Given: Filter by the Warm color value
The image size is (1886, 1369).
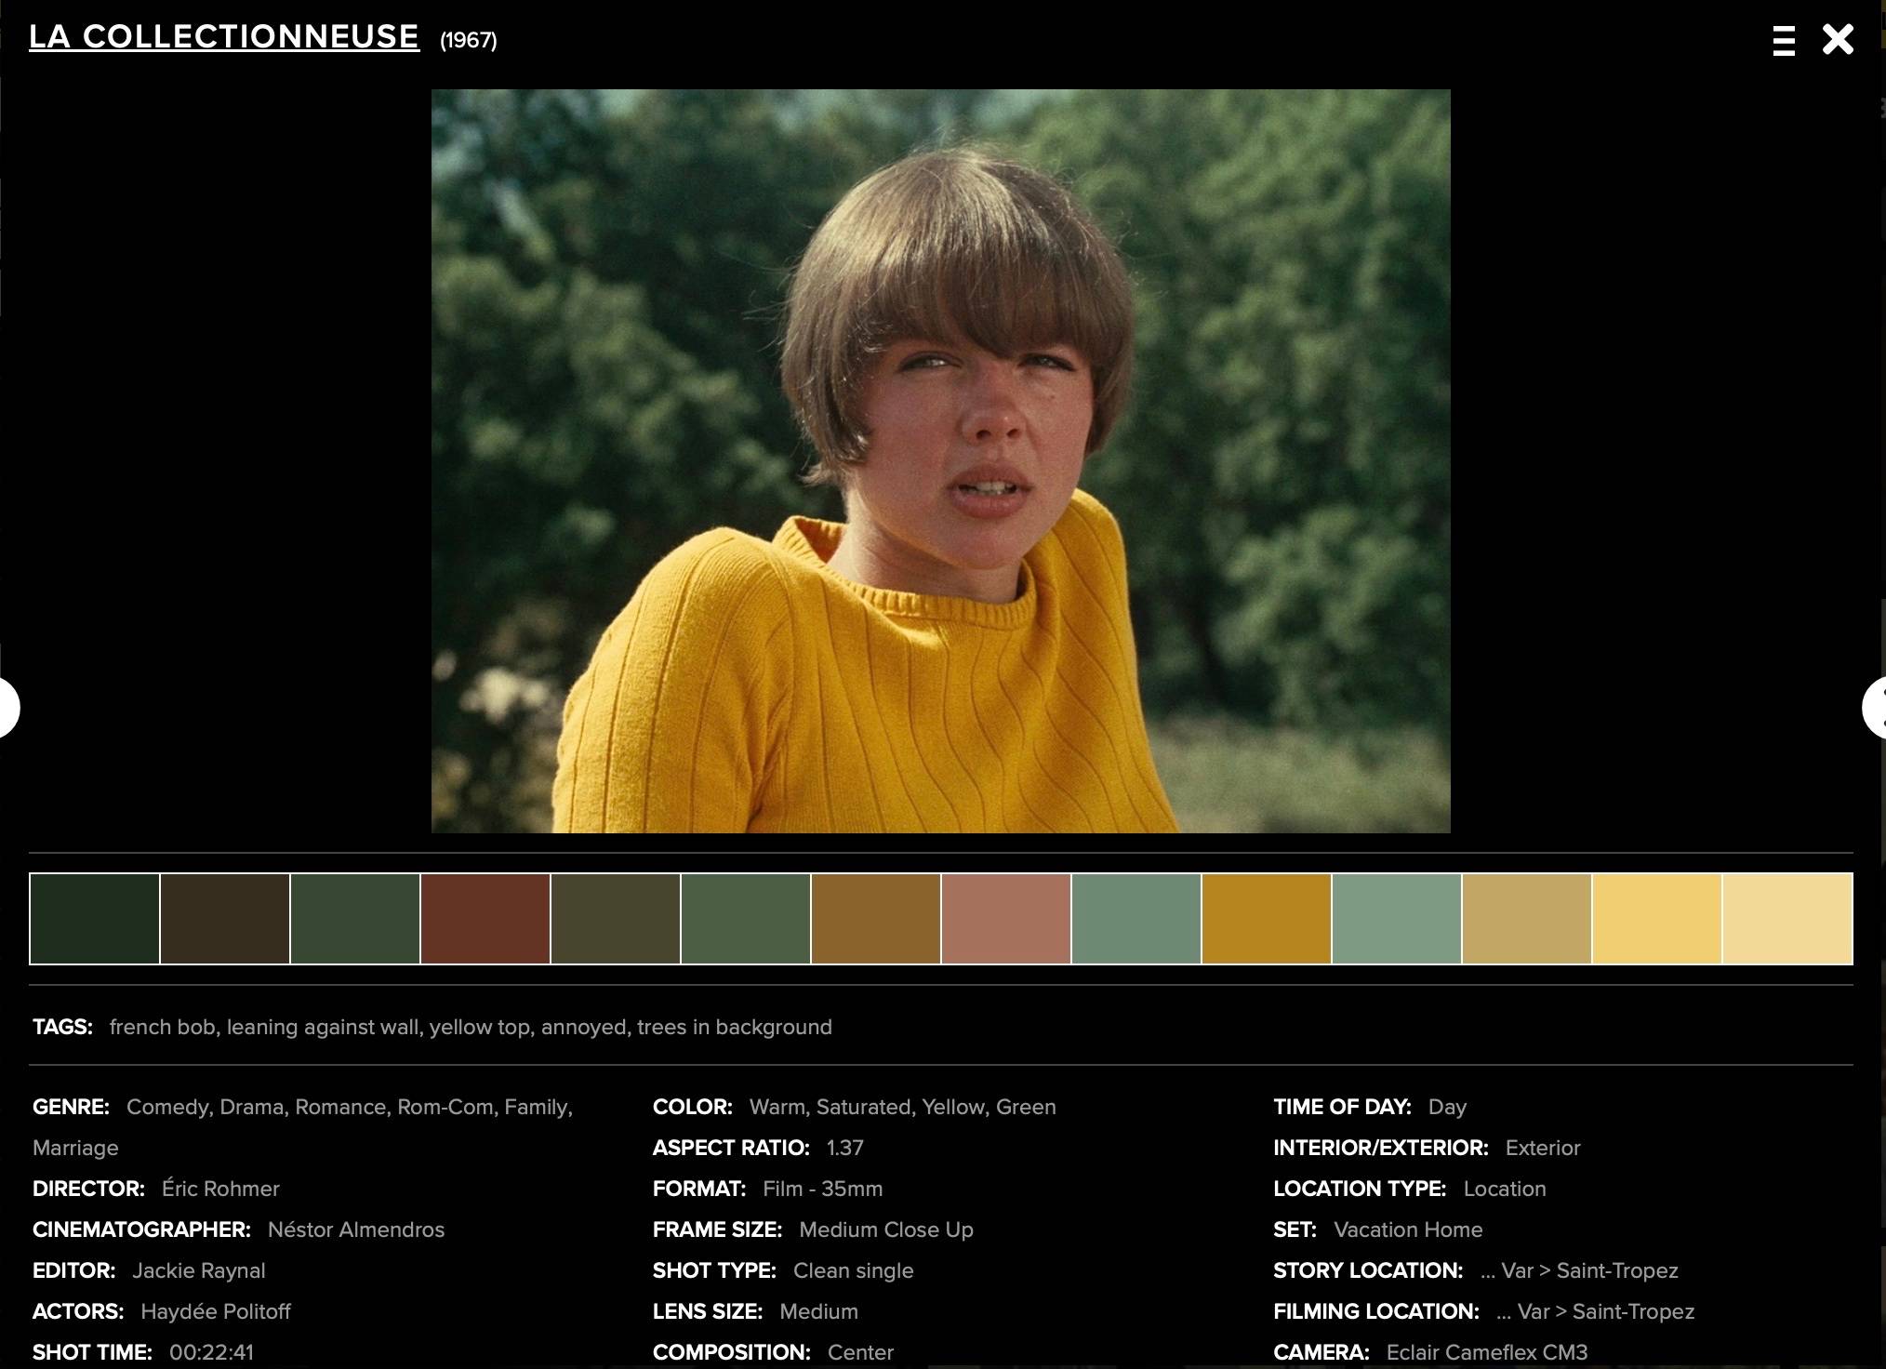Looking at the screenshot, I should pos(777,1107).
